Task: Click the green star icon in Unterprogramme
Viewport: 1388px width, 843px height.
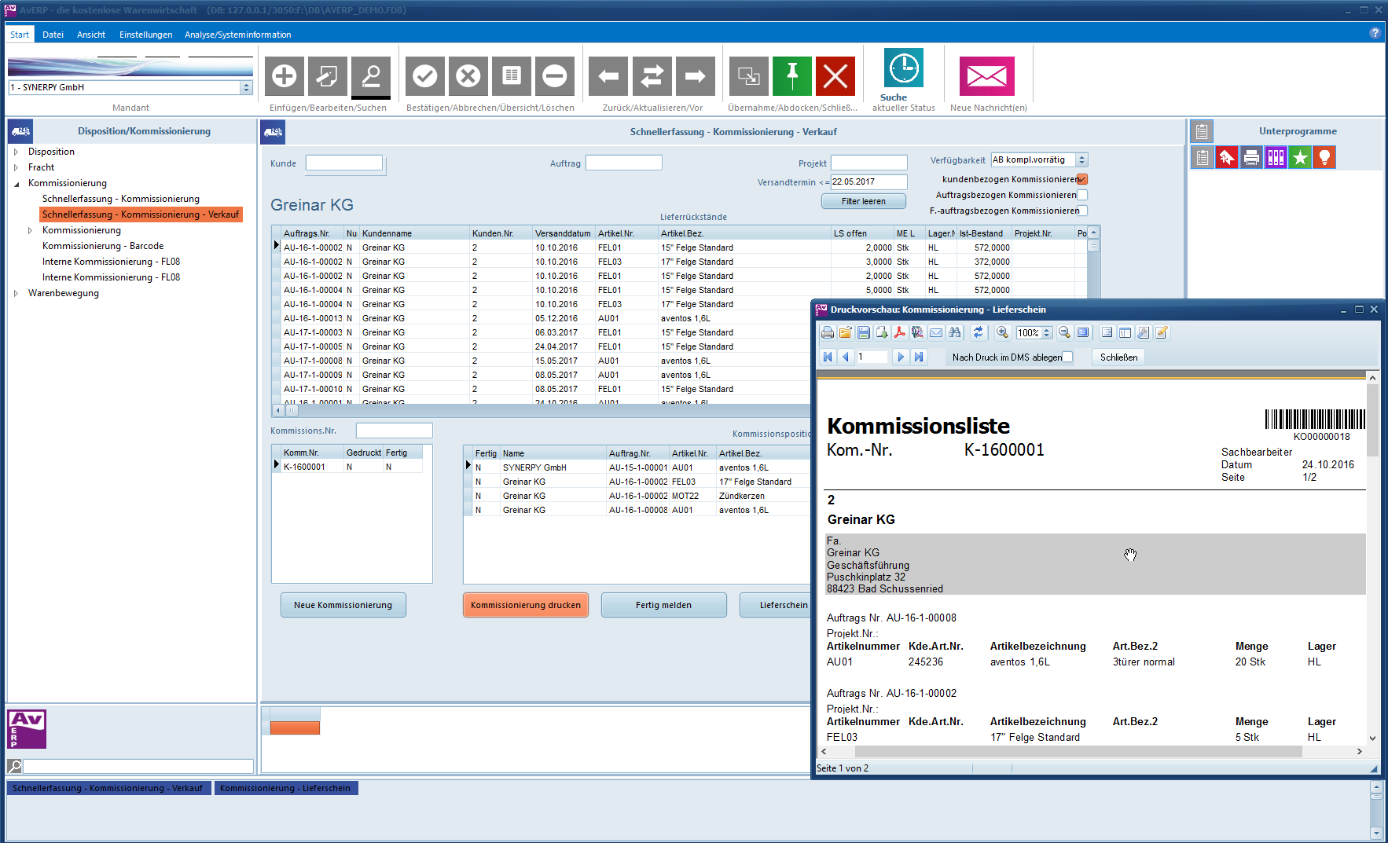Action: [x=1300, y=158]
